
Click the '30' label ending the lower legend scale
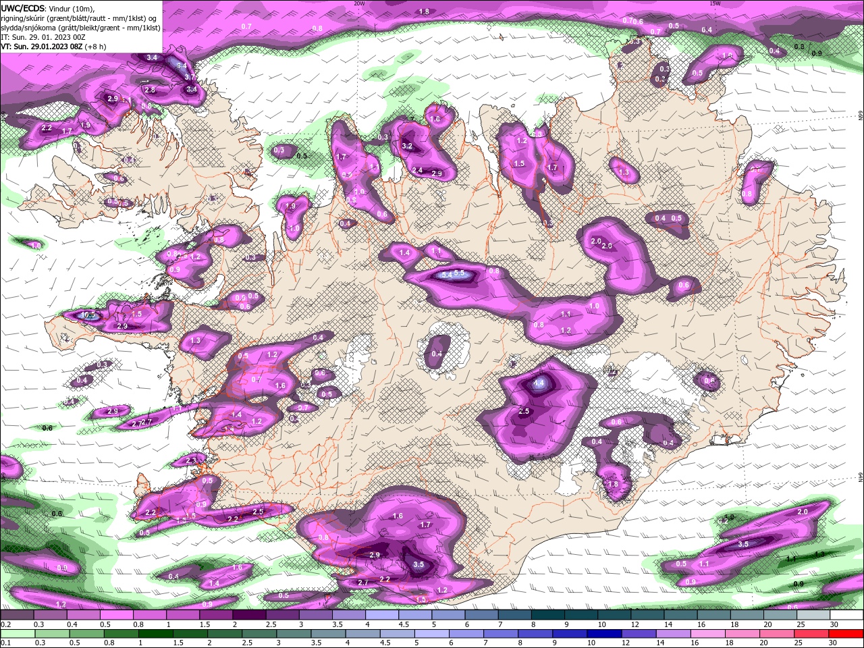pos(832,643)
